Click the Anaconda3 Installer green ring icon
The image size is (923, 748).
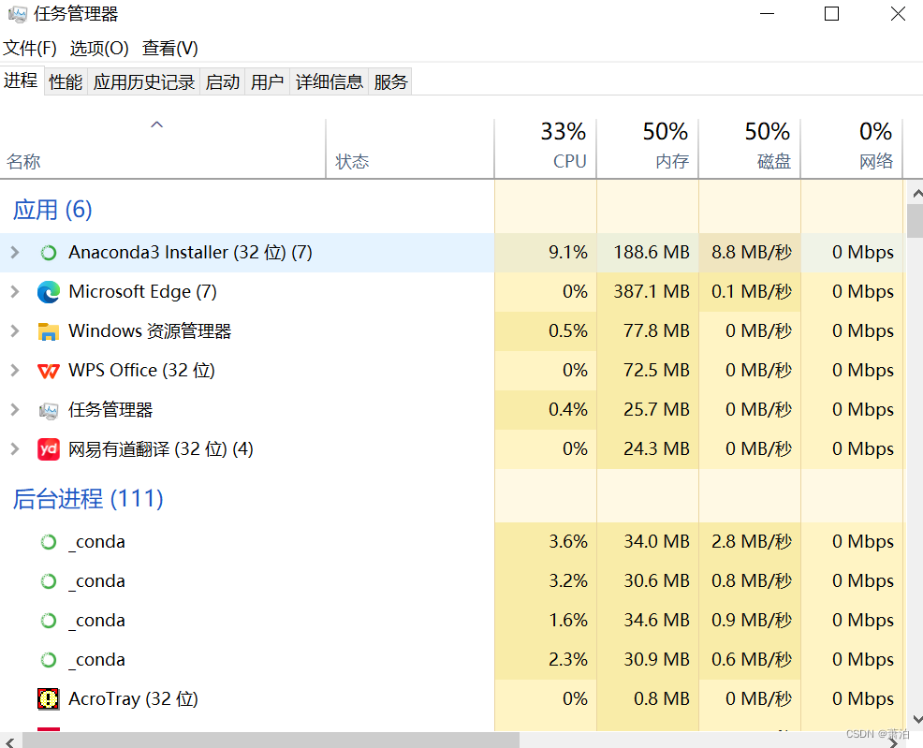(x=49, y=253)
